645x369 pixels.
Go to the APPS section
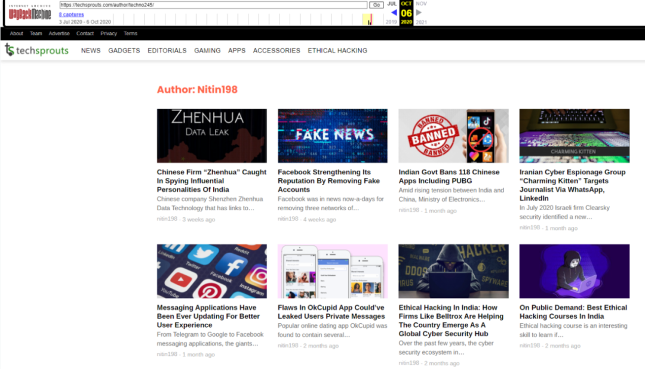[236, 51]
